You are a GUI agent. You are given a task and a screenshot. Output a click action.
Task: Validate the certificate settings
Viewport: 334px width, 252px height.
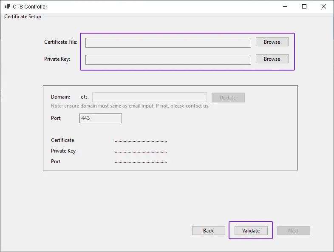pos(251,230)
